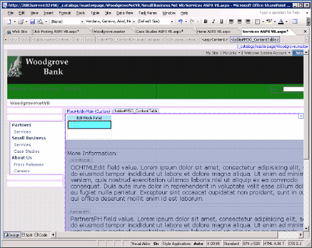This screenshot has width=312, height=248.
Task: Open the File menu
Action: (x=10, y=13)
